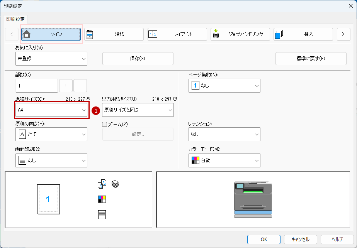
Task: Click the red numbered marker 1
Action: [96, 110]
